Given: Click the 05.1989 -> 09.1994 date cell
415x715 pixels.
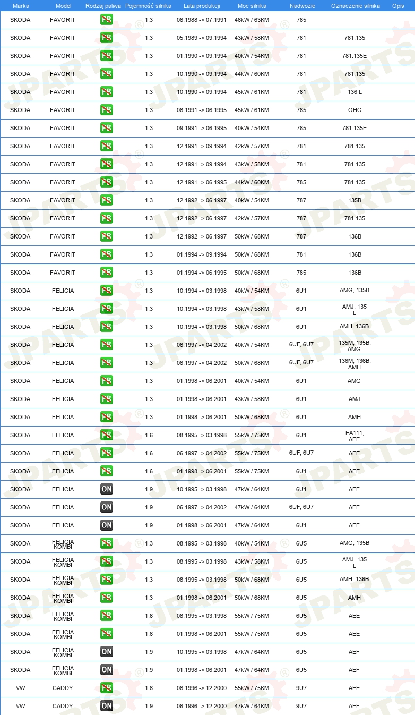Looking at the screenshot, I should [x=202, y=38].
